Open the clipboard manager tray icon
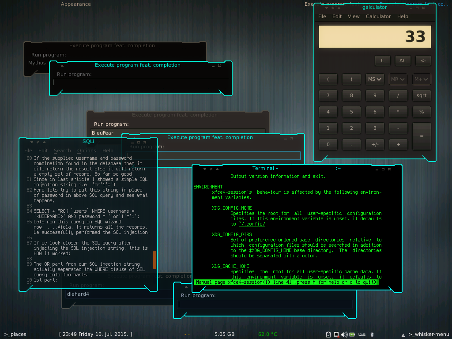Screen dimensions: 452x339 [x=328, y=335]
